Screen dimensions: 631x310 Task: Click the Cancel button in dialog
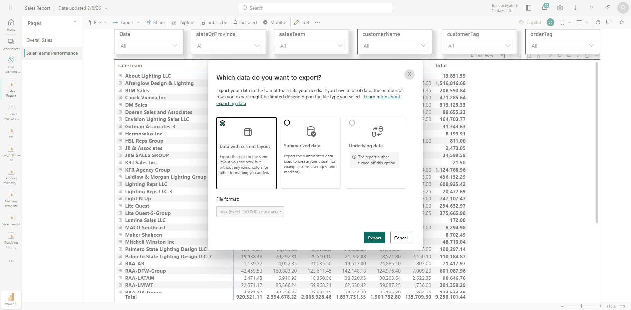point(401,238)
